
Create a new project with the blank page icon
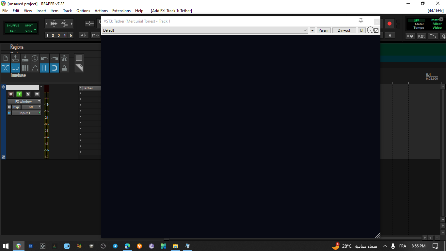point(6,59)
